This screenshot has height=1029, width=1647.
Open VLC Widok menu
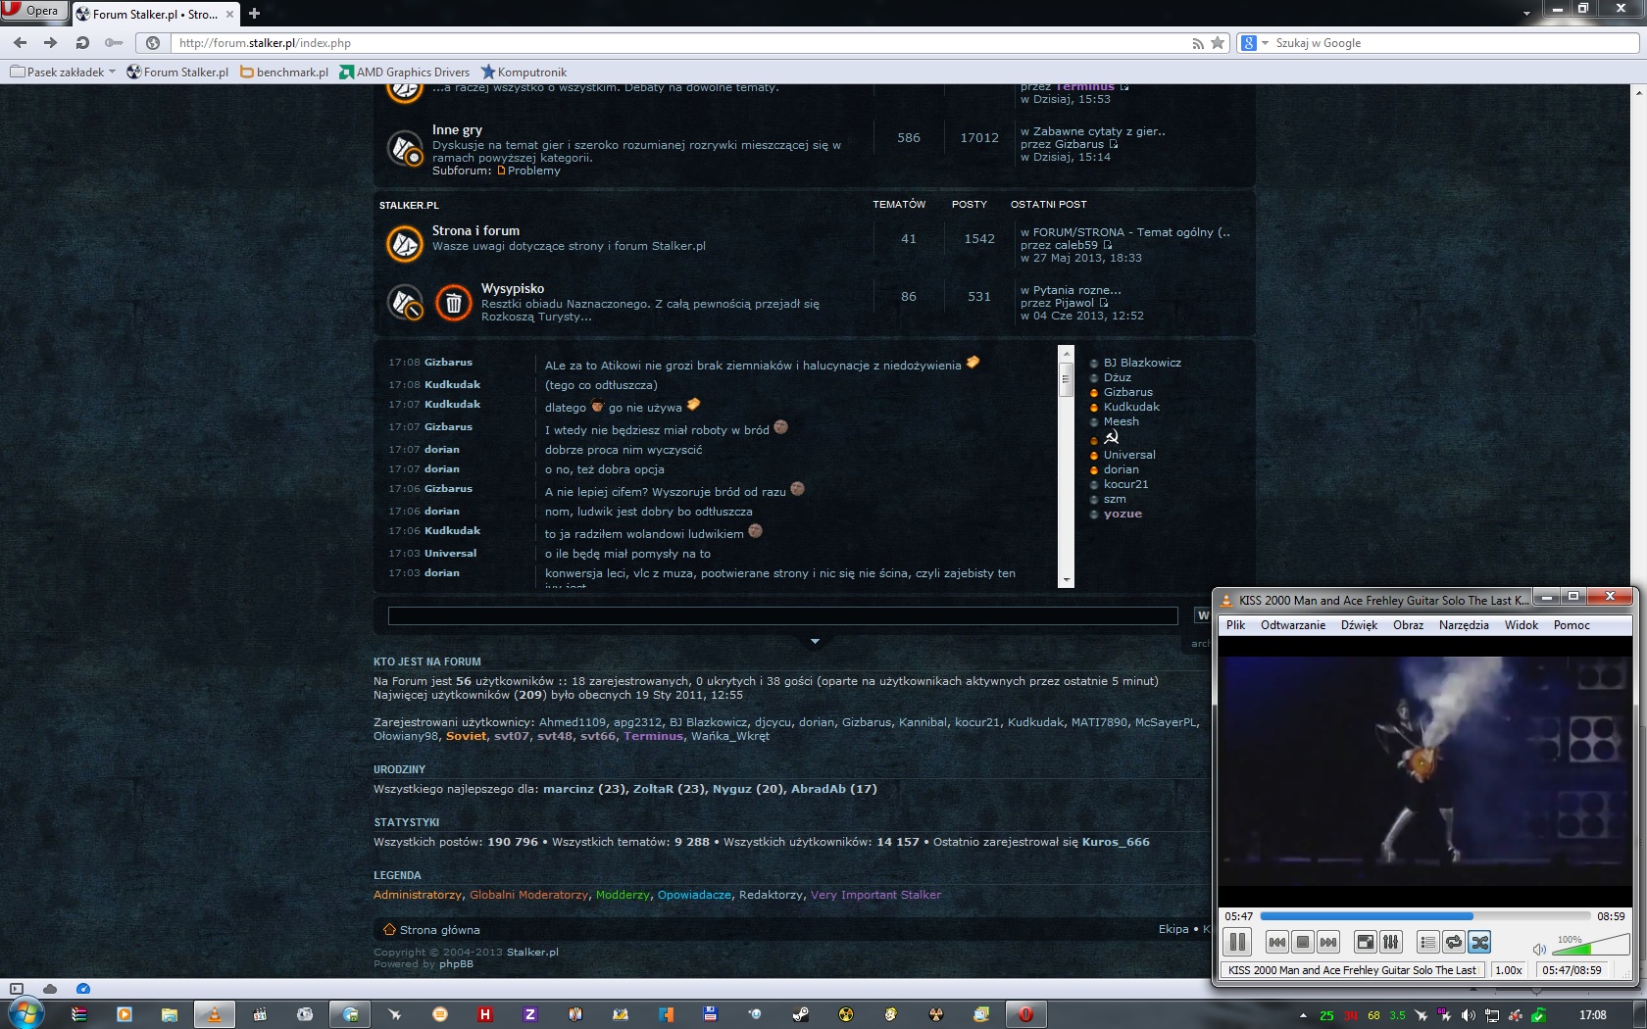[1522, 625]
